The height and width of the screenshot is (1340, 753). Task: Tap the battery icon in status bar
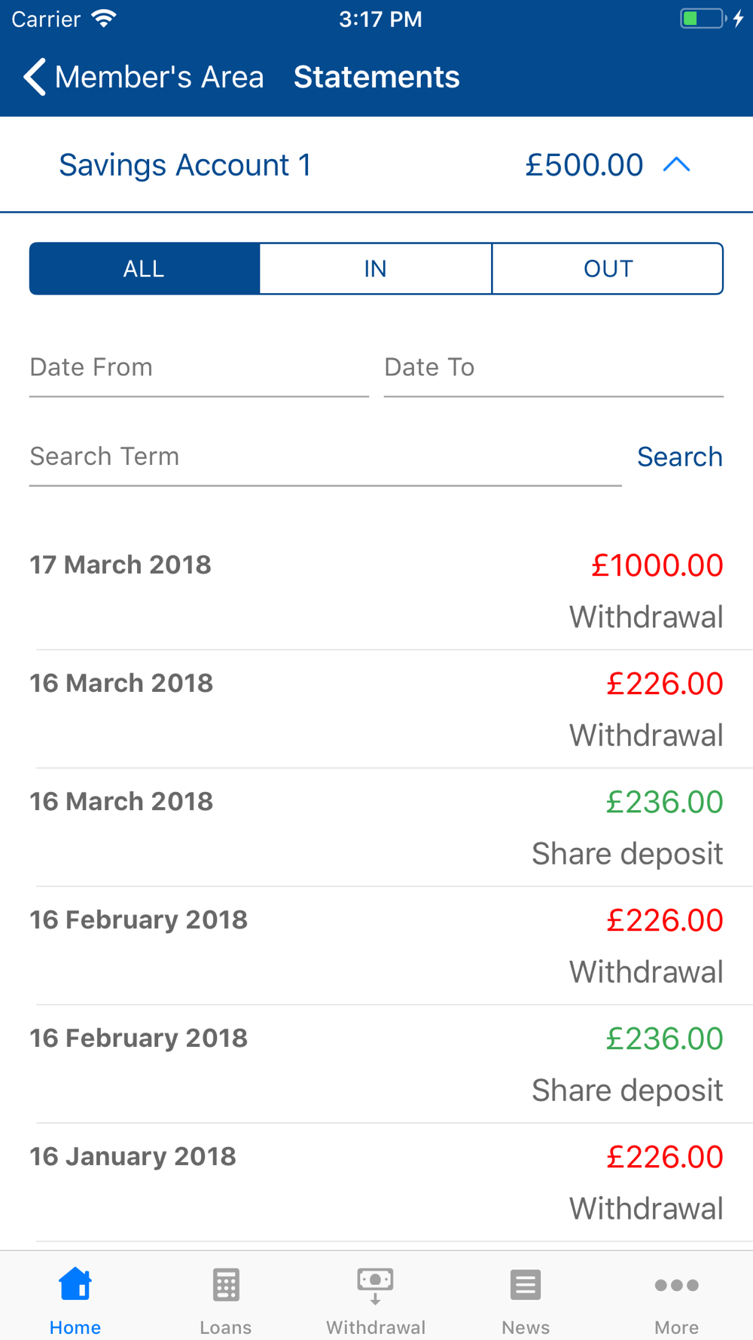[703, 19]
